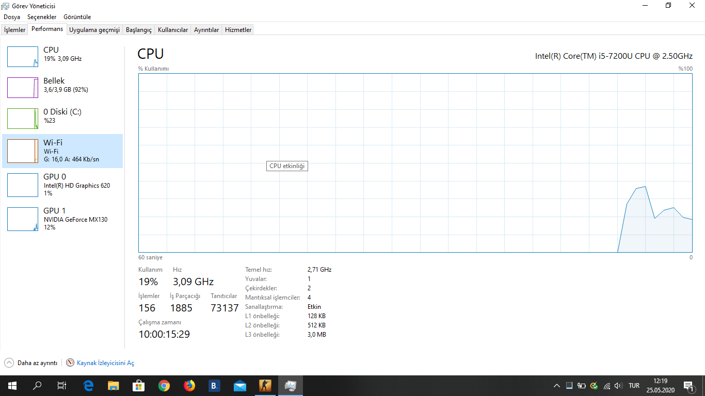705x396 pixels.
Task: Click the Sanallaştırma value Etkin
Action: coord(314,307)
